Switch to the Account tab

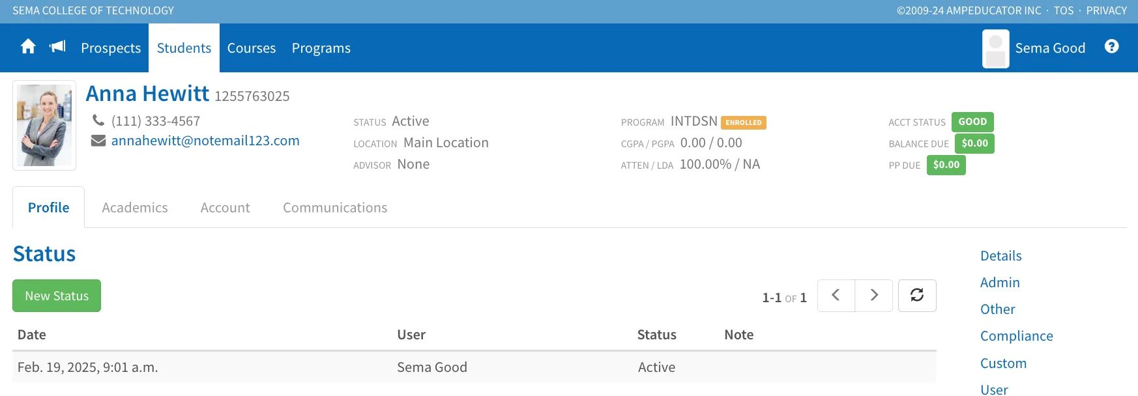(226, 208)
